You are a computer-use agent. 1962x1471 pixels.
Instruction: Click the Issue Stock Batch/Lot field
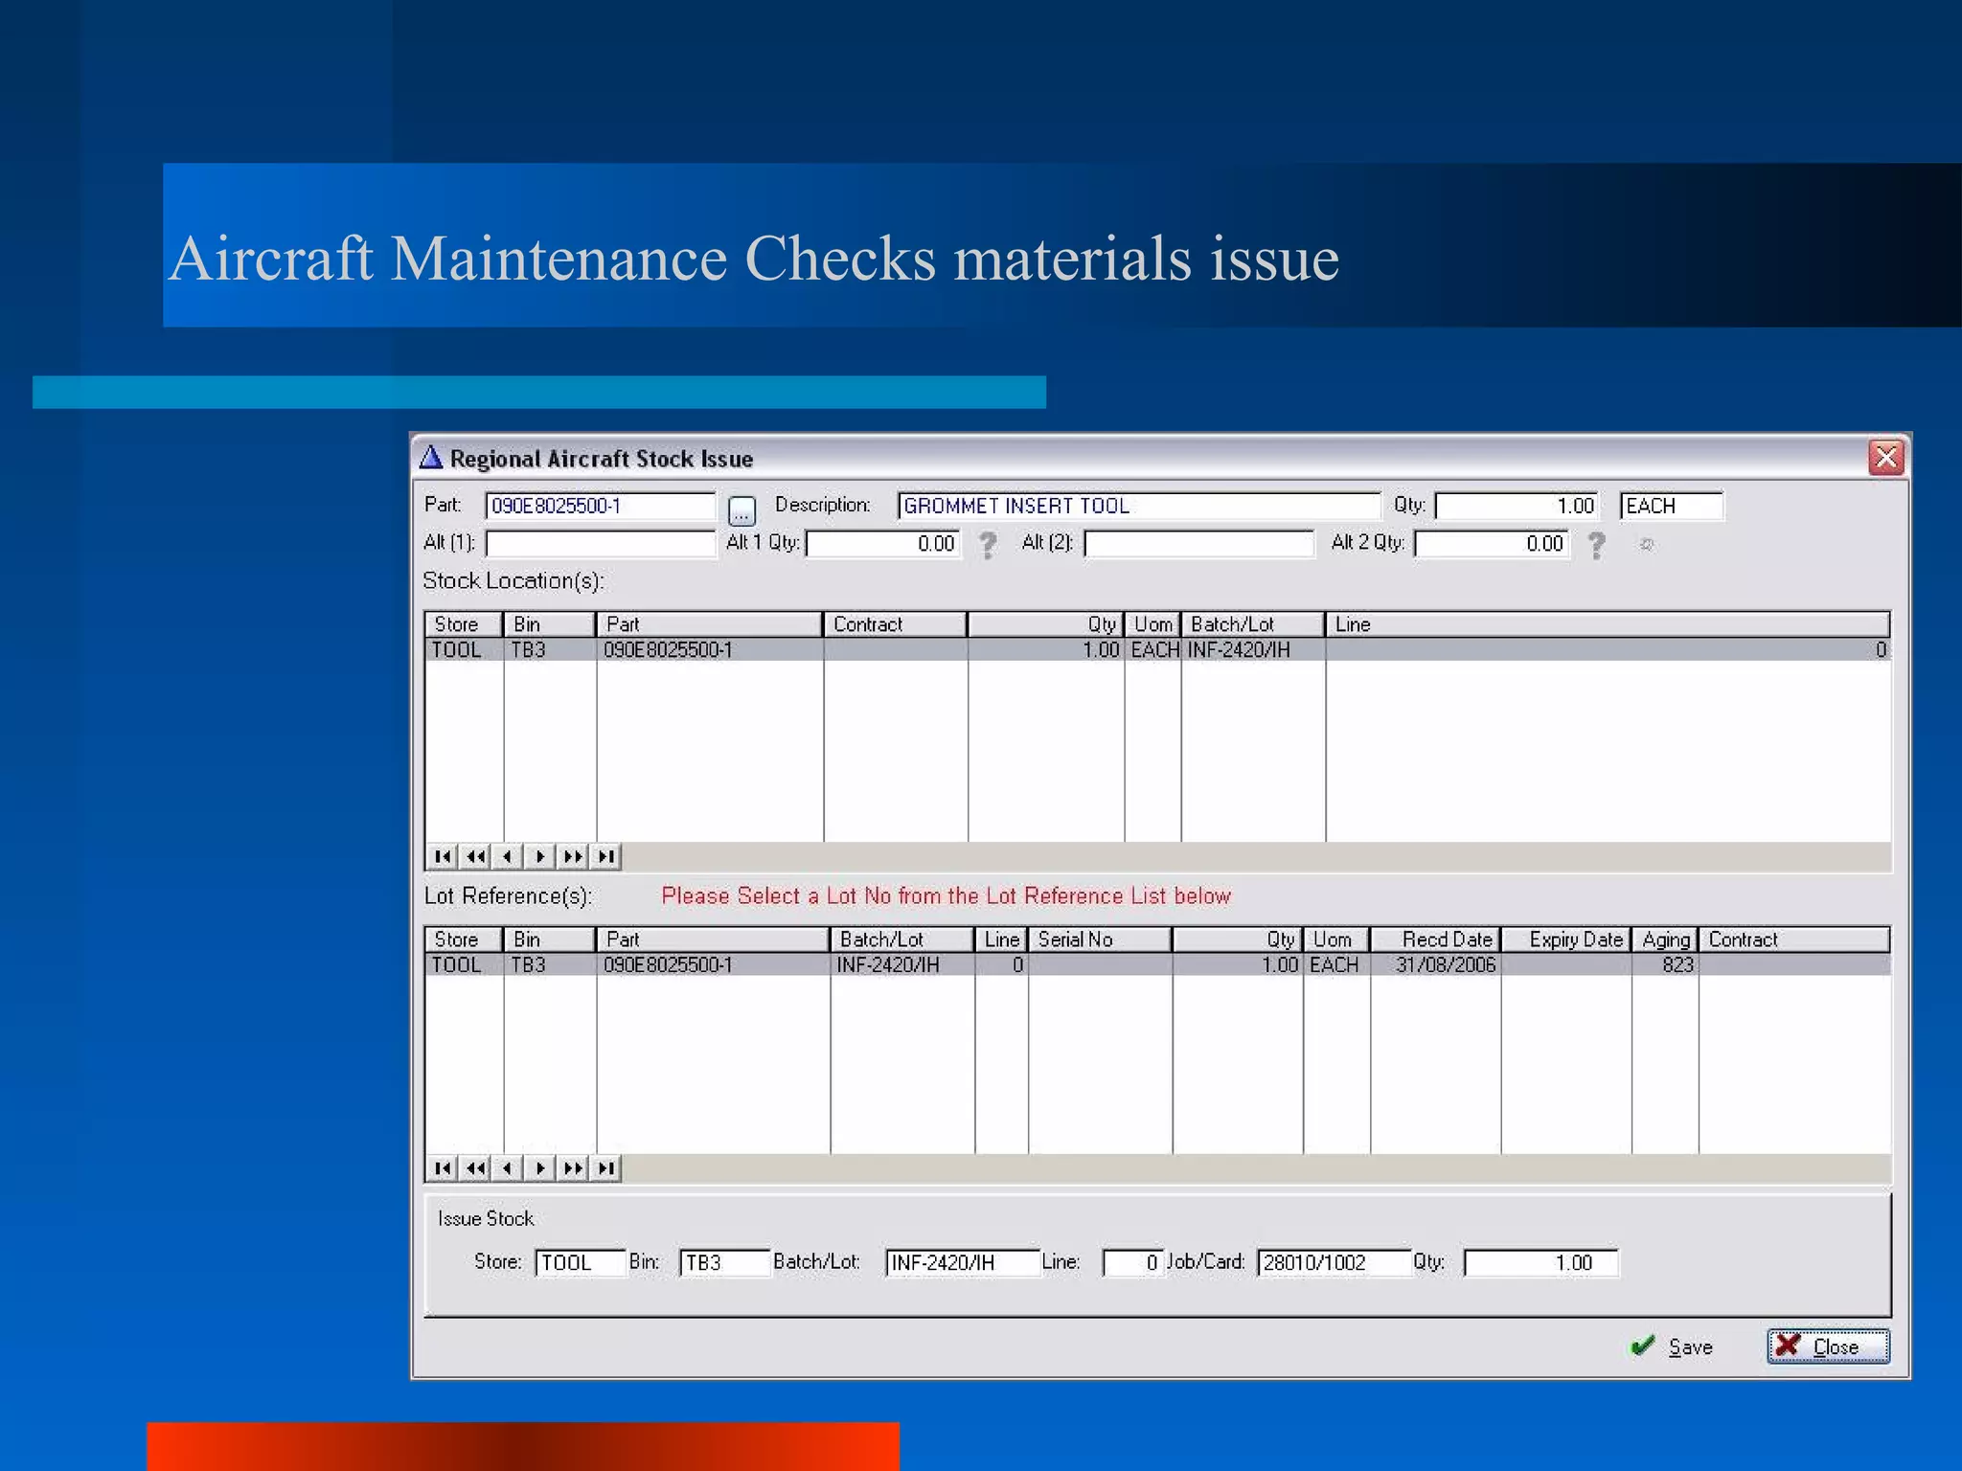tap(962, 1262)
